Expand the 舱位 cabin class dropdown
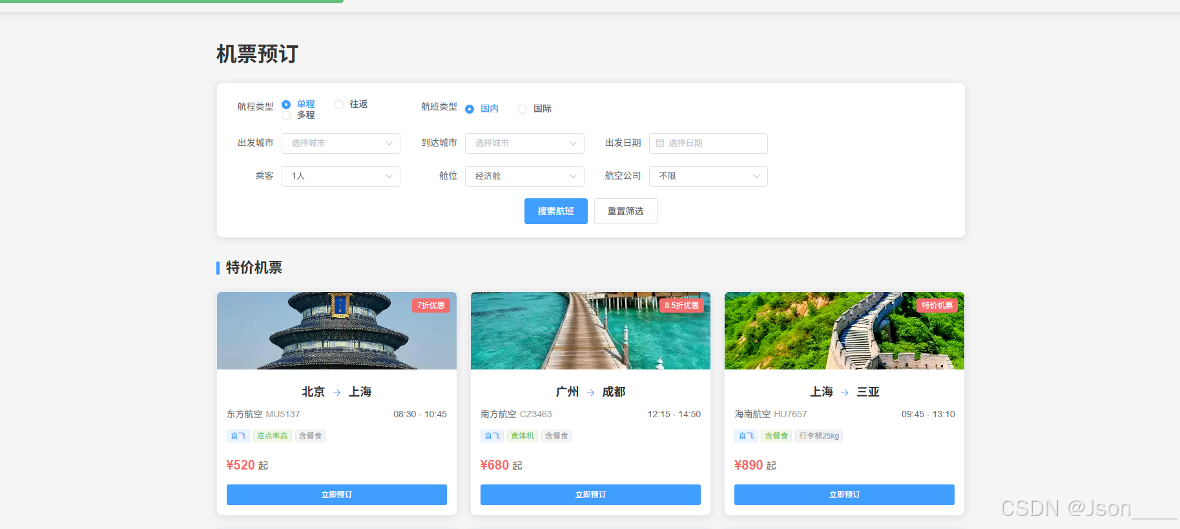Image resolution: width=1180 pixels, height=529 pixels. 524,176
